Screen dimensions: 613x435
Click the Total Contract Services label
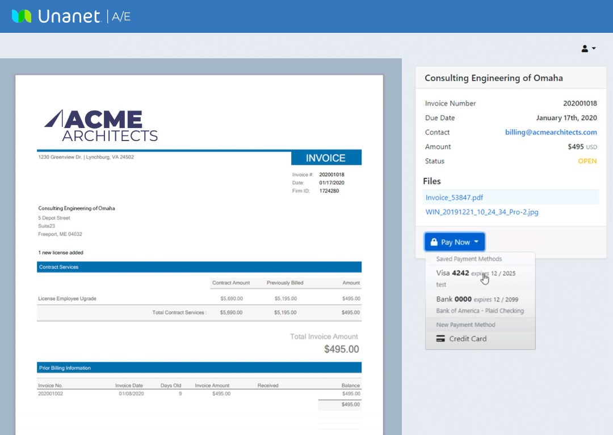[x=179, y=313]
